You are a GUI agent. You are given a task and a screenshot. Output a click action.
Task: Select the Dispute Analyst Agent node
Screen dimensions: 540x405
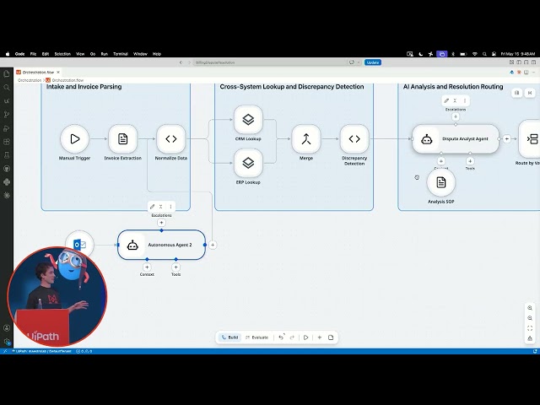pyautogui.click(x=456, y=138)
